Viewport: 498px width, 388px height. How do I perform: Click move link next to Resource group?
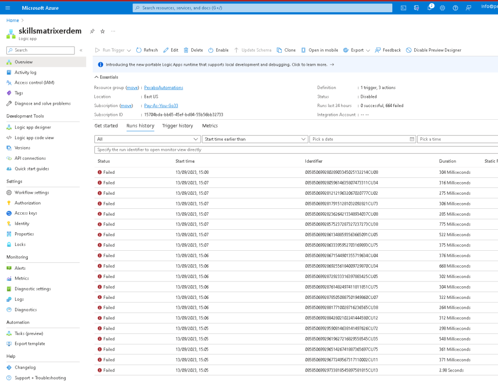coord(132,88)
